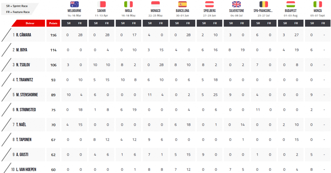Click the SR header under Melbourne
The image size is (331, 173).
tap(69, 23)
